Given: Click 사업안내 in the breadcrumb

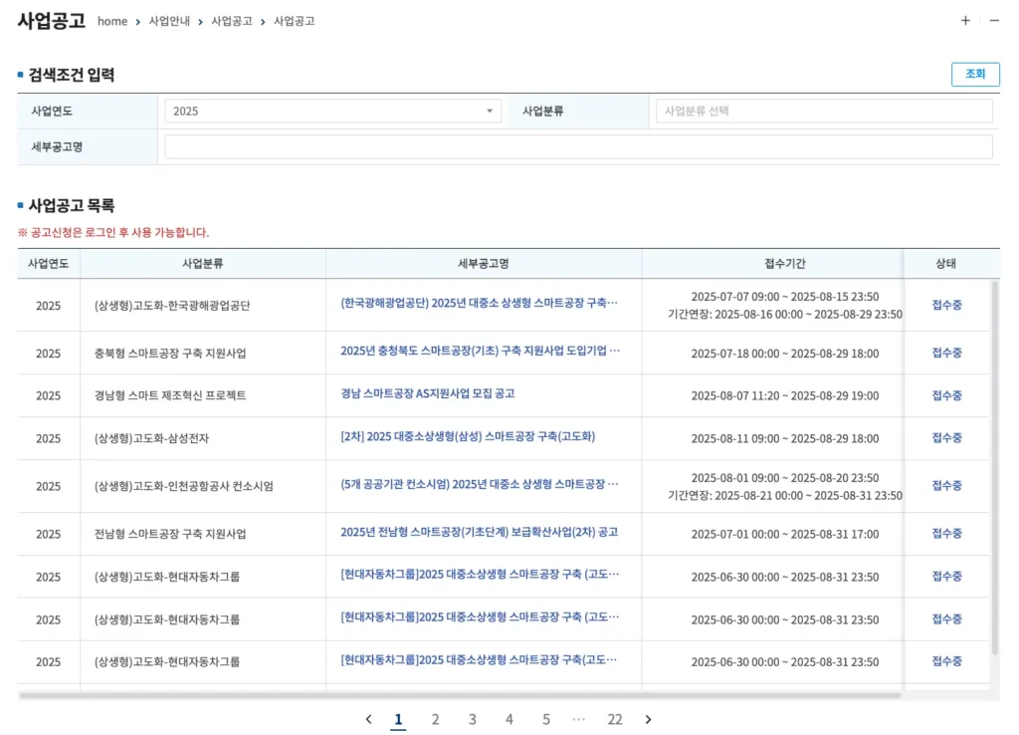Looking at the screenshot, I should pyautogui.click(x=169, y=21).
